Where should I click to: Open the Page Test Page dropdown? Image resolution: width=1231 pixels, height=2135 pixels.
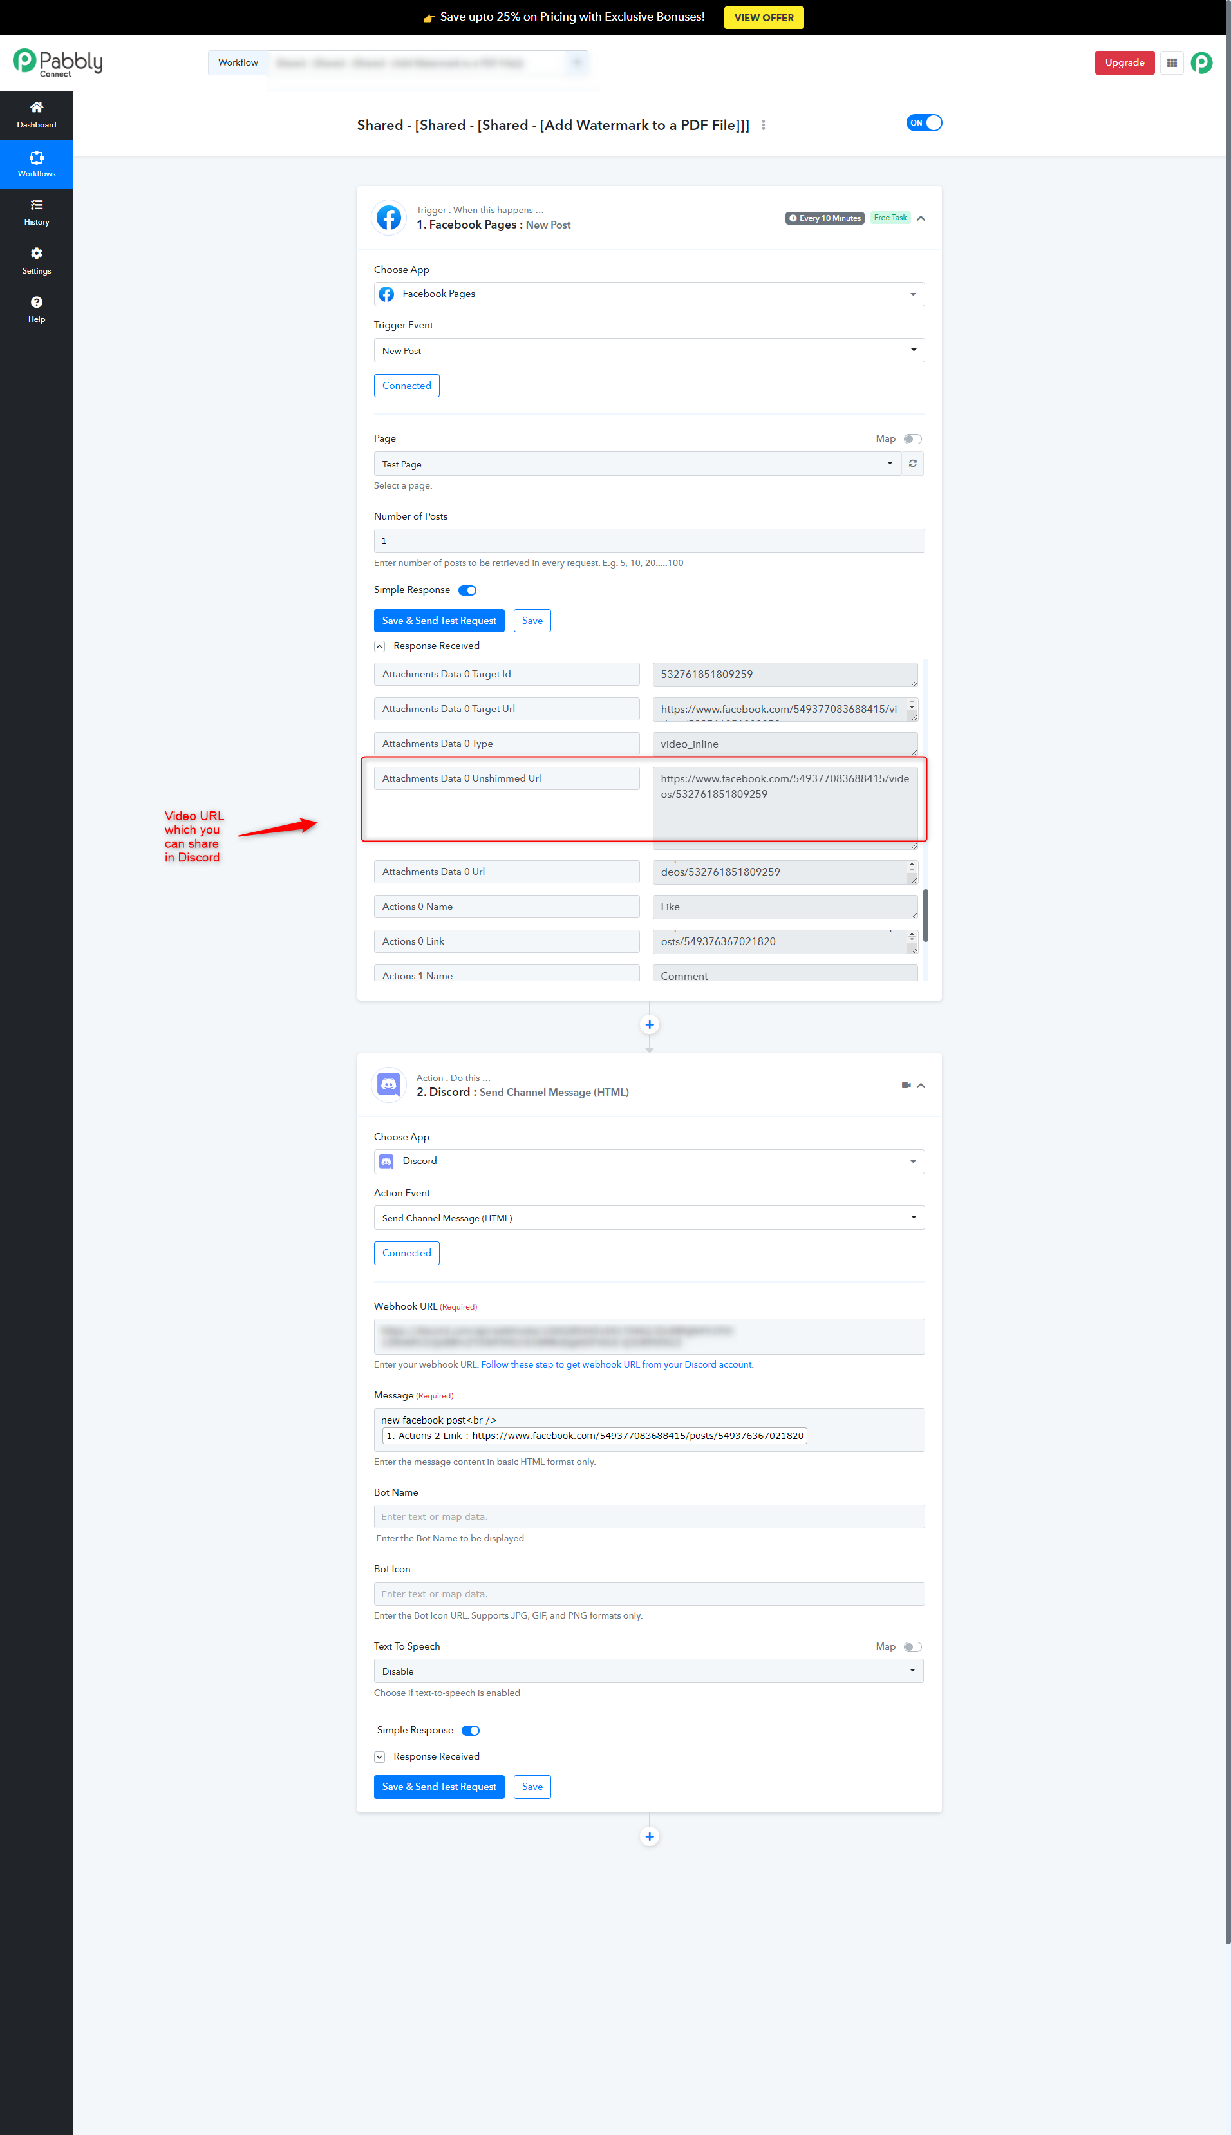pyautogui.click(x=637, y=464)
